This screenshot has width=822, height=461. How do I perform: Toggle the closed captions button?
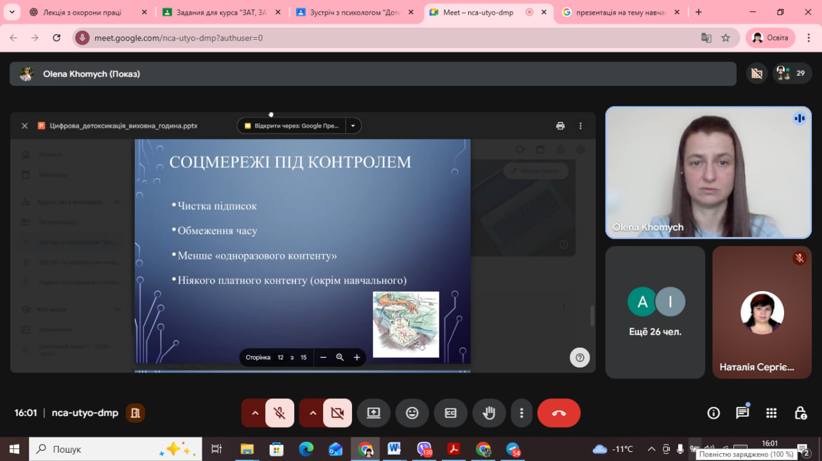(x=451, y=413)
